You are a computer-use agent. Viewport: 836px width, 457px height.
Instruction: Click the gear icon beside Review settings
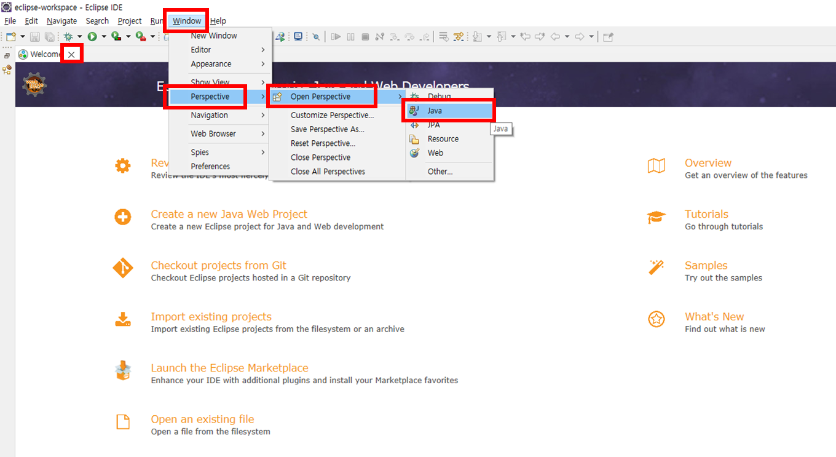coord(123,165)
